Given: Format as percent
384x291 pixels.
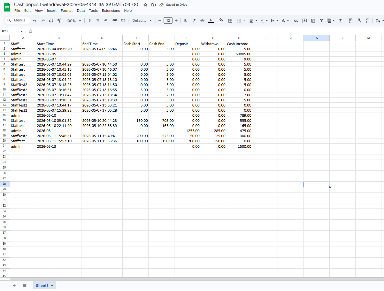Looking at the screenshot, I should pos(98,20).
